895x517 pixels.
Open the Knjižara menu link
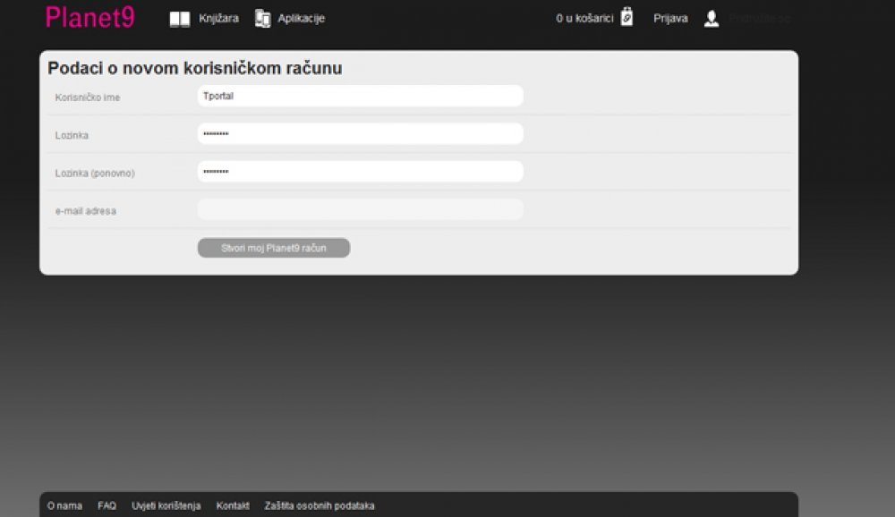point(218,18)
